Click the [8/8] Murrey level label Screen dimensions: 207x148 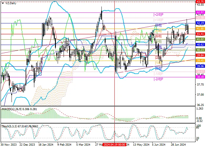[x=159, y=25]
